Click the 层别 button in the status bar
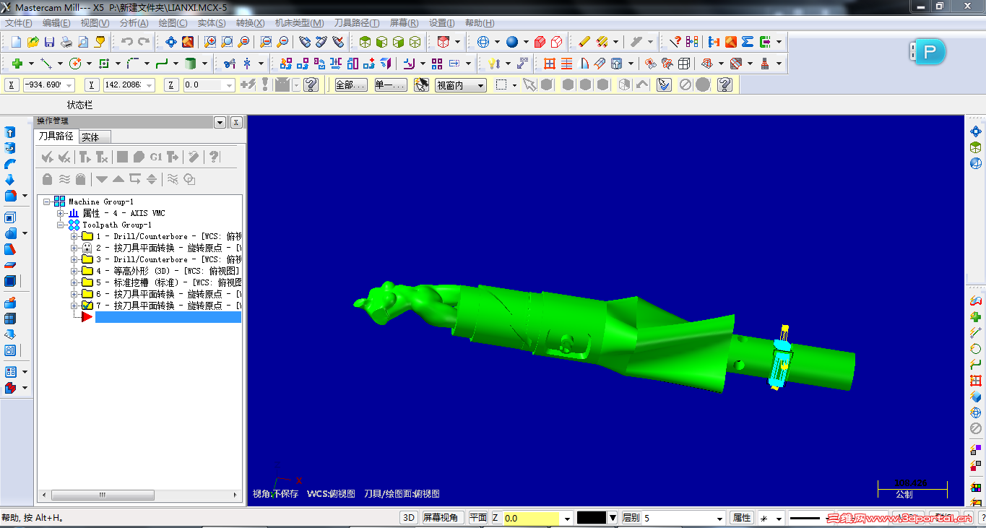The height and width of the screenshot is (528, 986). click(631, 518)
